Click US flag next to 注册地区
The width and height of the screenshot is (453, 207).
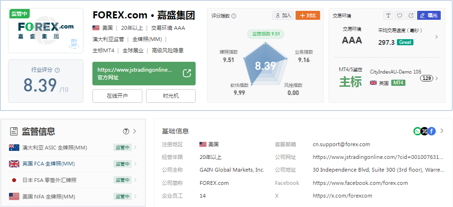[203, 144]
